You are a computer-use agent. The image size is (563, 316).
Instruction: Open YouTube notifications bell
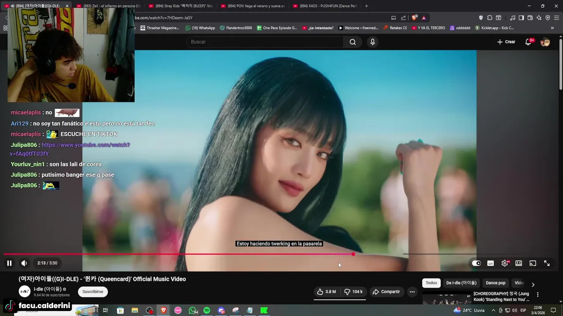click(x=529, y=42)
